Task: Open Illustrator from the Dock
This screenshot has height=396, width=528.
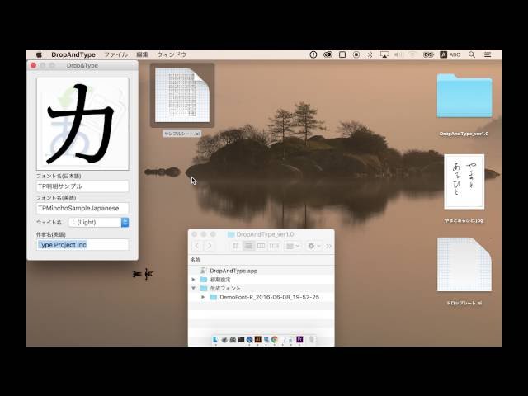Action: 258,339
